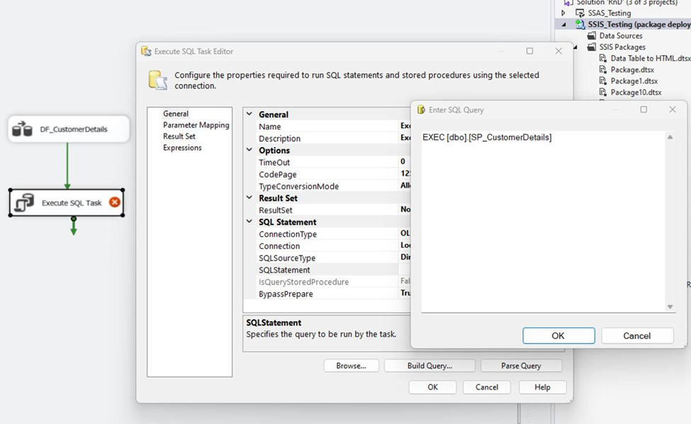This screenshot has width=691, height=424.
Task: Confirm the query with OK in Enter SQL Query
Action: [x=559, y=336]
